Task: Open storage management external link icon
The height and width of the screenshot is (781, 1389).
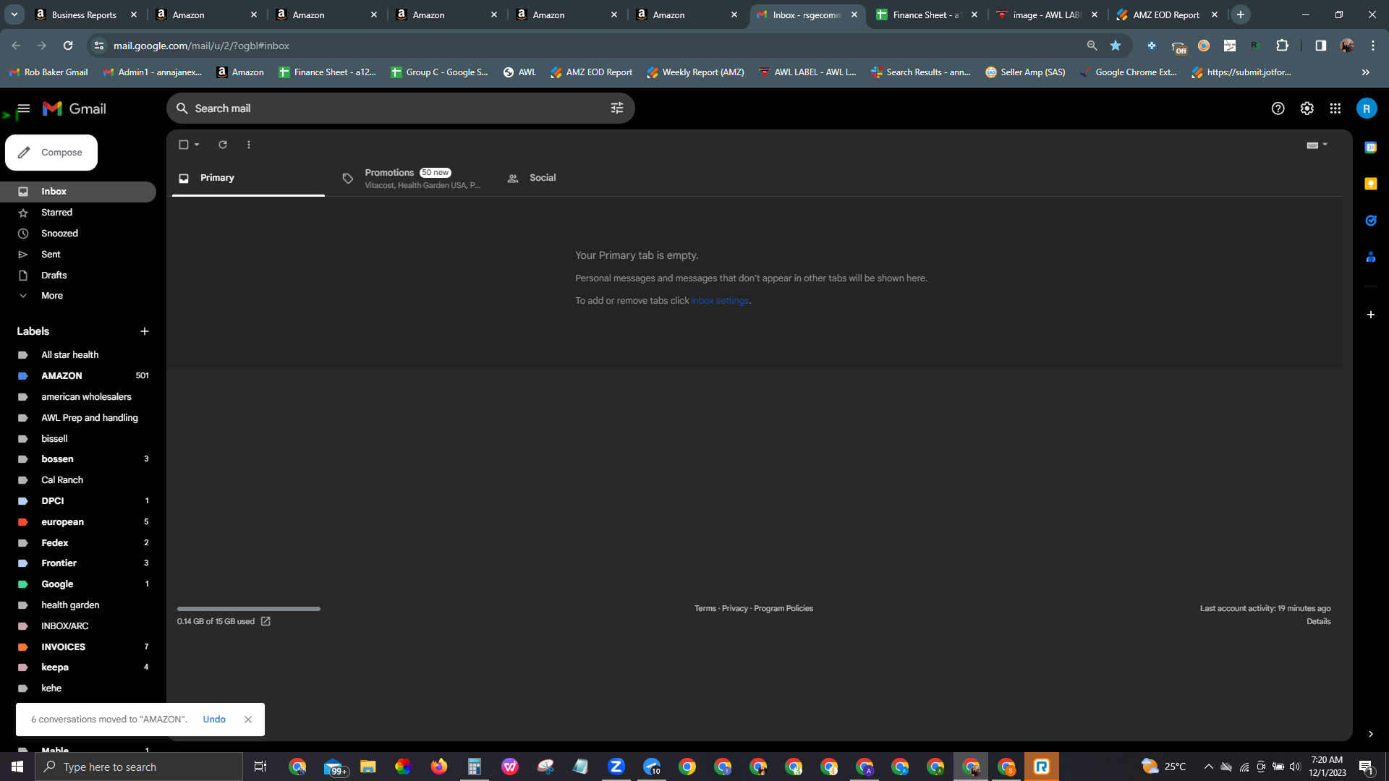Action: [266, 622]
